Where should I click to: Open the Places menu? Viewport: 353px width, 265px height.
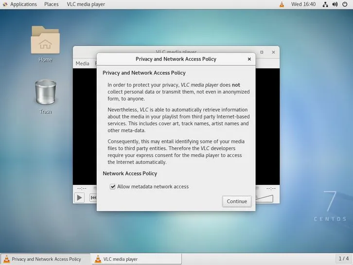point(52,4)
